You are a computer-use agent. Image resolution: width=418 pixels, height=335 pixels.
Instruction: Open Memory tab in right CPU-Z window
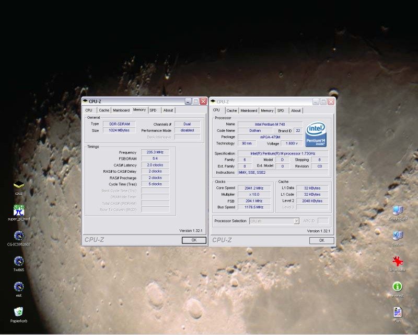[267, 110]
